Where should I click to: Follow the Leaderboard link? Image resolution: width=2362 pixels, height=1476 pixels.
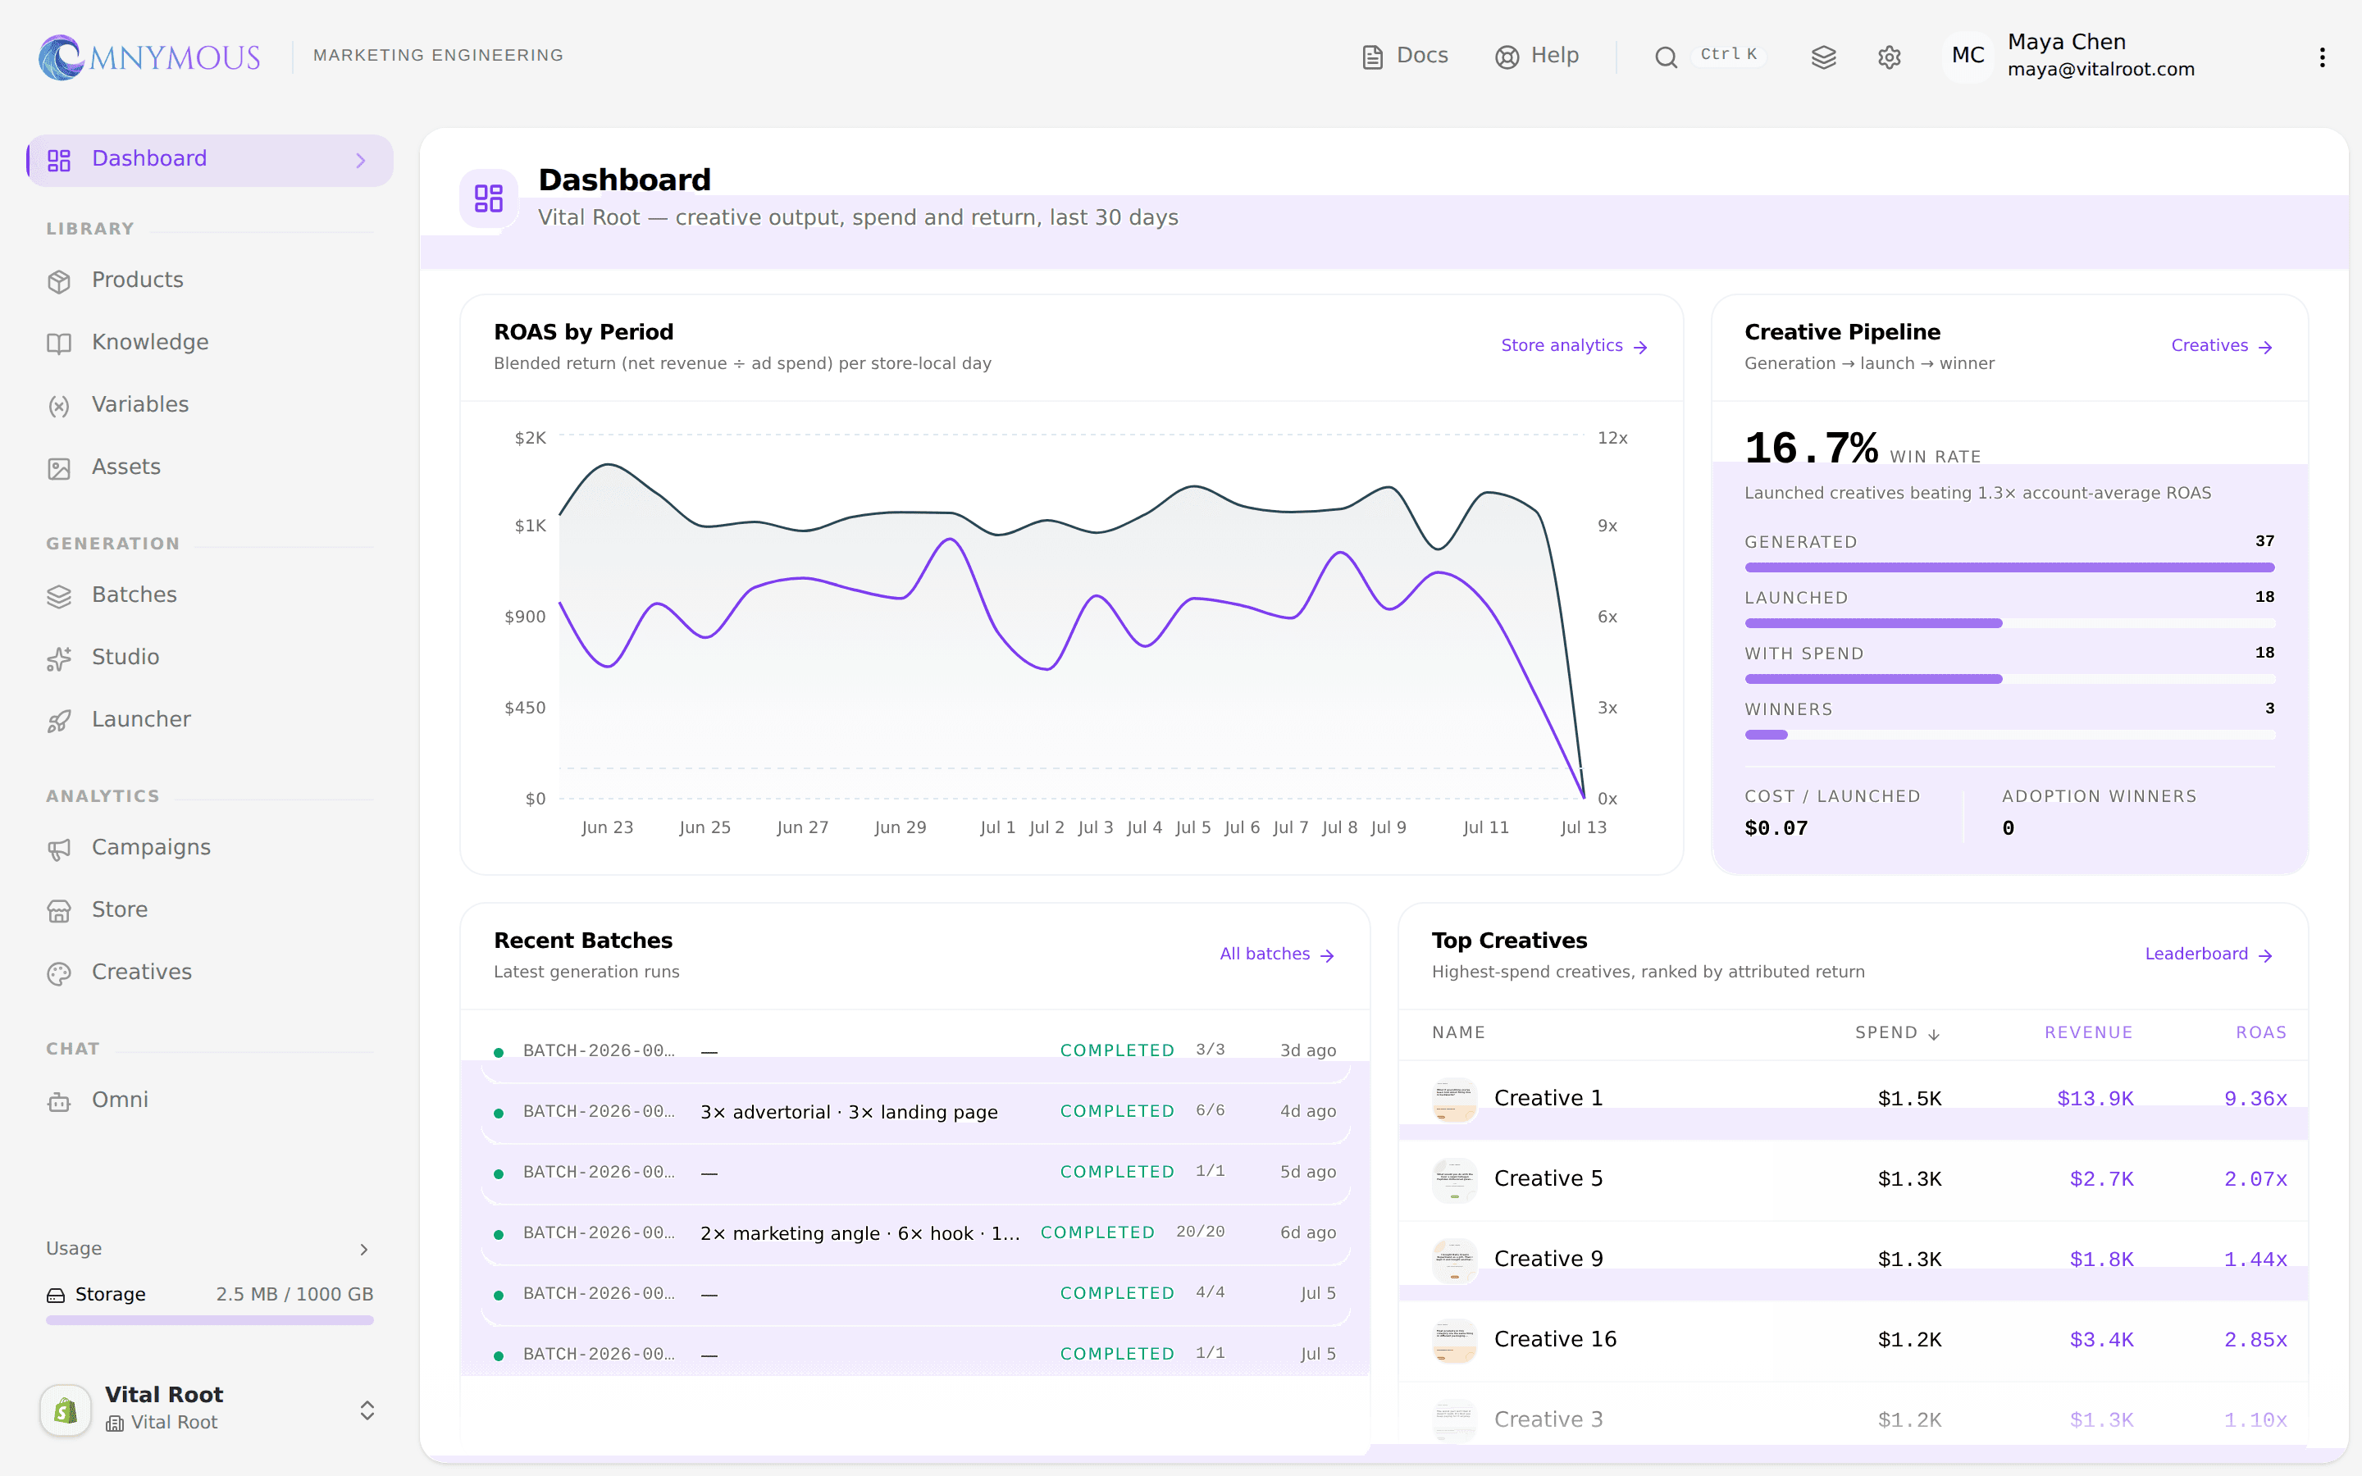coord(2209,954)
